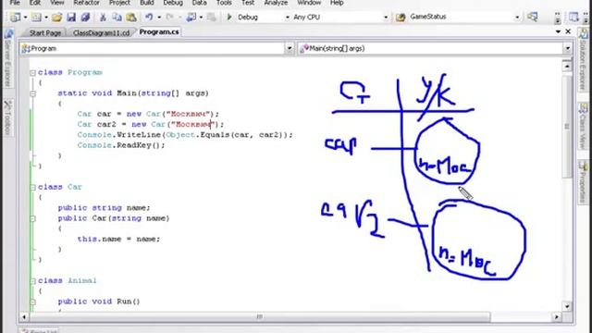
Task: Open the Window menu
Action: 309,3
